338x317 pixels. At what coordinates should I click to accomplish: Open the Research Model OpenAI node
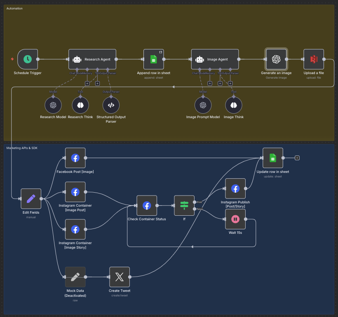pyautogui.click(x=53, y=105)
